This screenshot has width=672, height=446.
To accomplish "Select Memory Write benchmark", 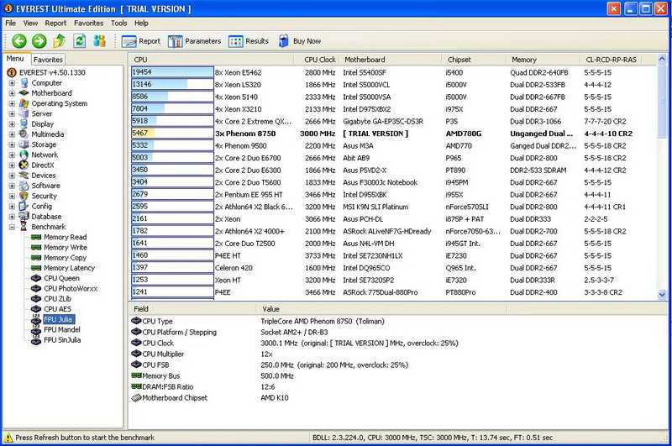I will (x=66, y=247).
